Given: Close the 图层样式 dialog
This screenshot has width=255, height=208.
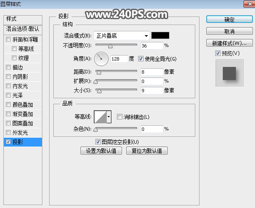Looking at the screenshot, I should 249,4.
